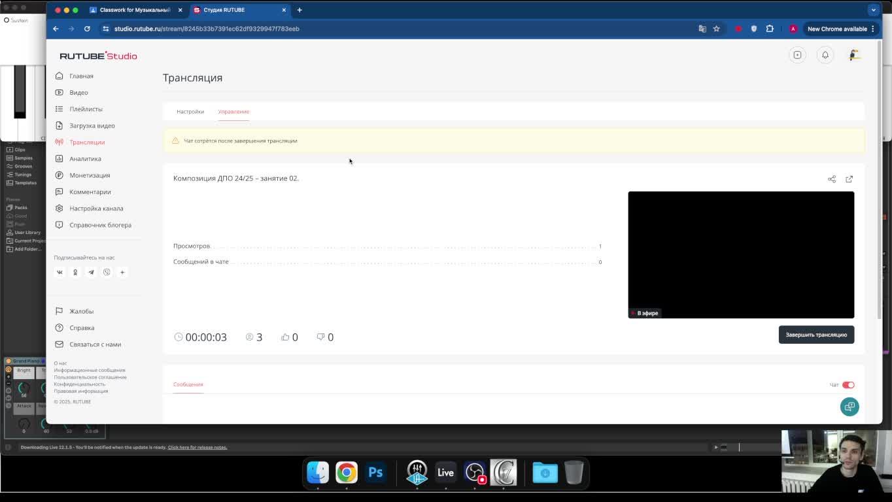Click the thumbs-down dislikes counter icon
This screenshot has width=892, height=502.
pos(320,337)
